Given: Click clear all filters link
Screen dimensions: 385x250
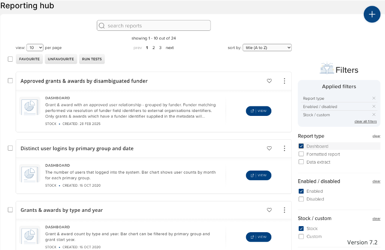Looking at the screenshot, I should [365, 122].
